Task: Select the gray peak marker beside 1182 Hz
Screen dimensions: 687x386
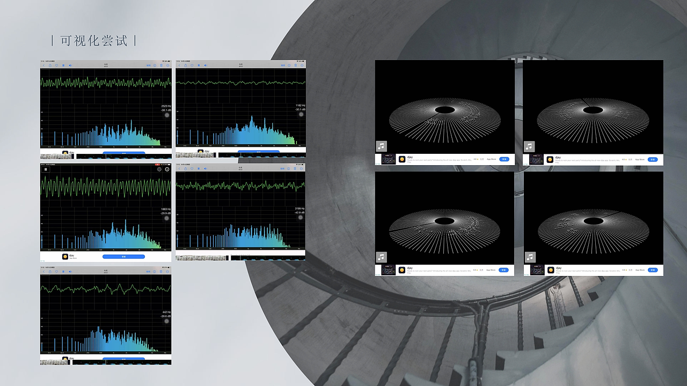Action: pyautogui.click(x=301, y=114)
